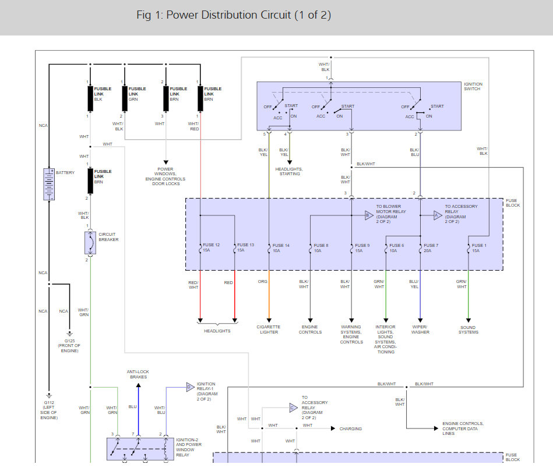The height and width of the screenshot is (471, 553).
Task: Click the WIPER/WASHER label
Action: click(x=420, y=330)
